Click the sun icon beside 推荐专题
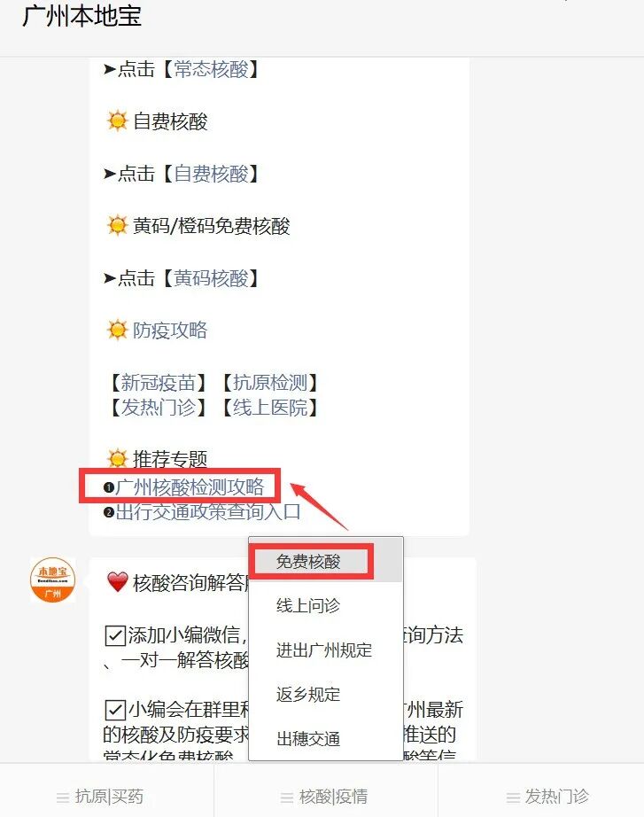The height and width of the screenshot is (817, 644). tap(117, 458)
